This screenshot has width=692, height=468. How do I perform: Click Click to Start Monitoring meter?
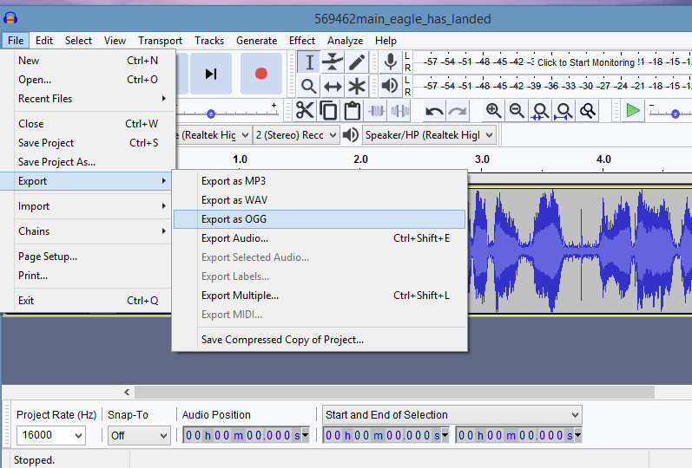pos(586,62)
